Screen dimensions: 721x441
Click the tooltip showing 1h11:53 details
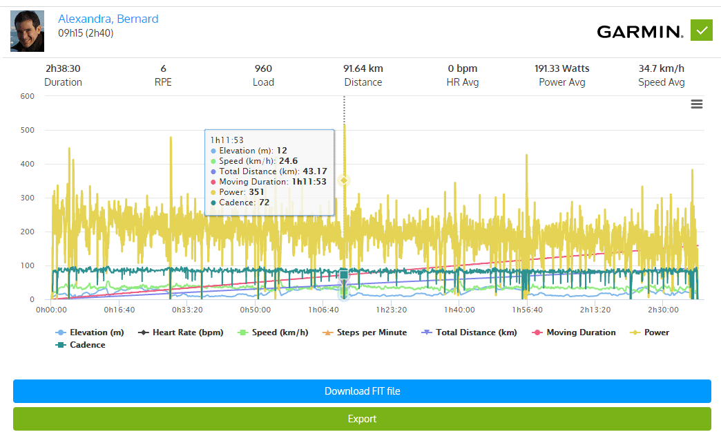(269, 171)
